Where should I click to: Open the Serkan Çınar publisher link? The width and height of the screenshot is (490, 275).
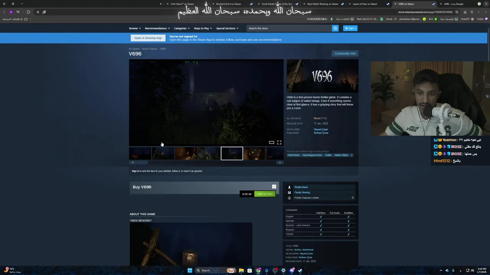[321, 133]
